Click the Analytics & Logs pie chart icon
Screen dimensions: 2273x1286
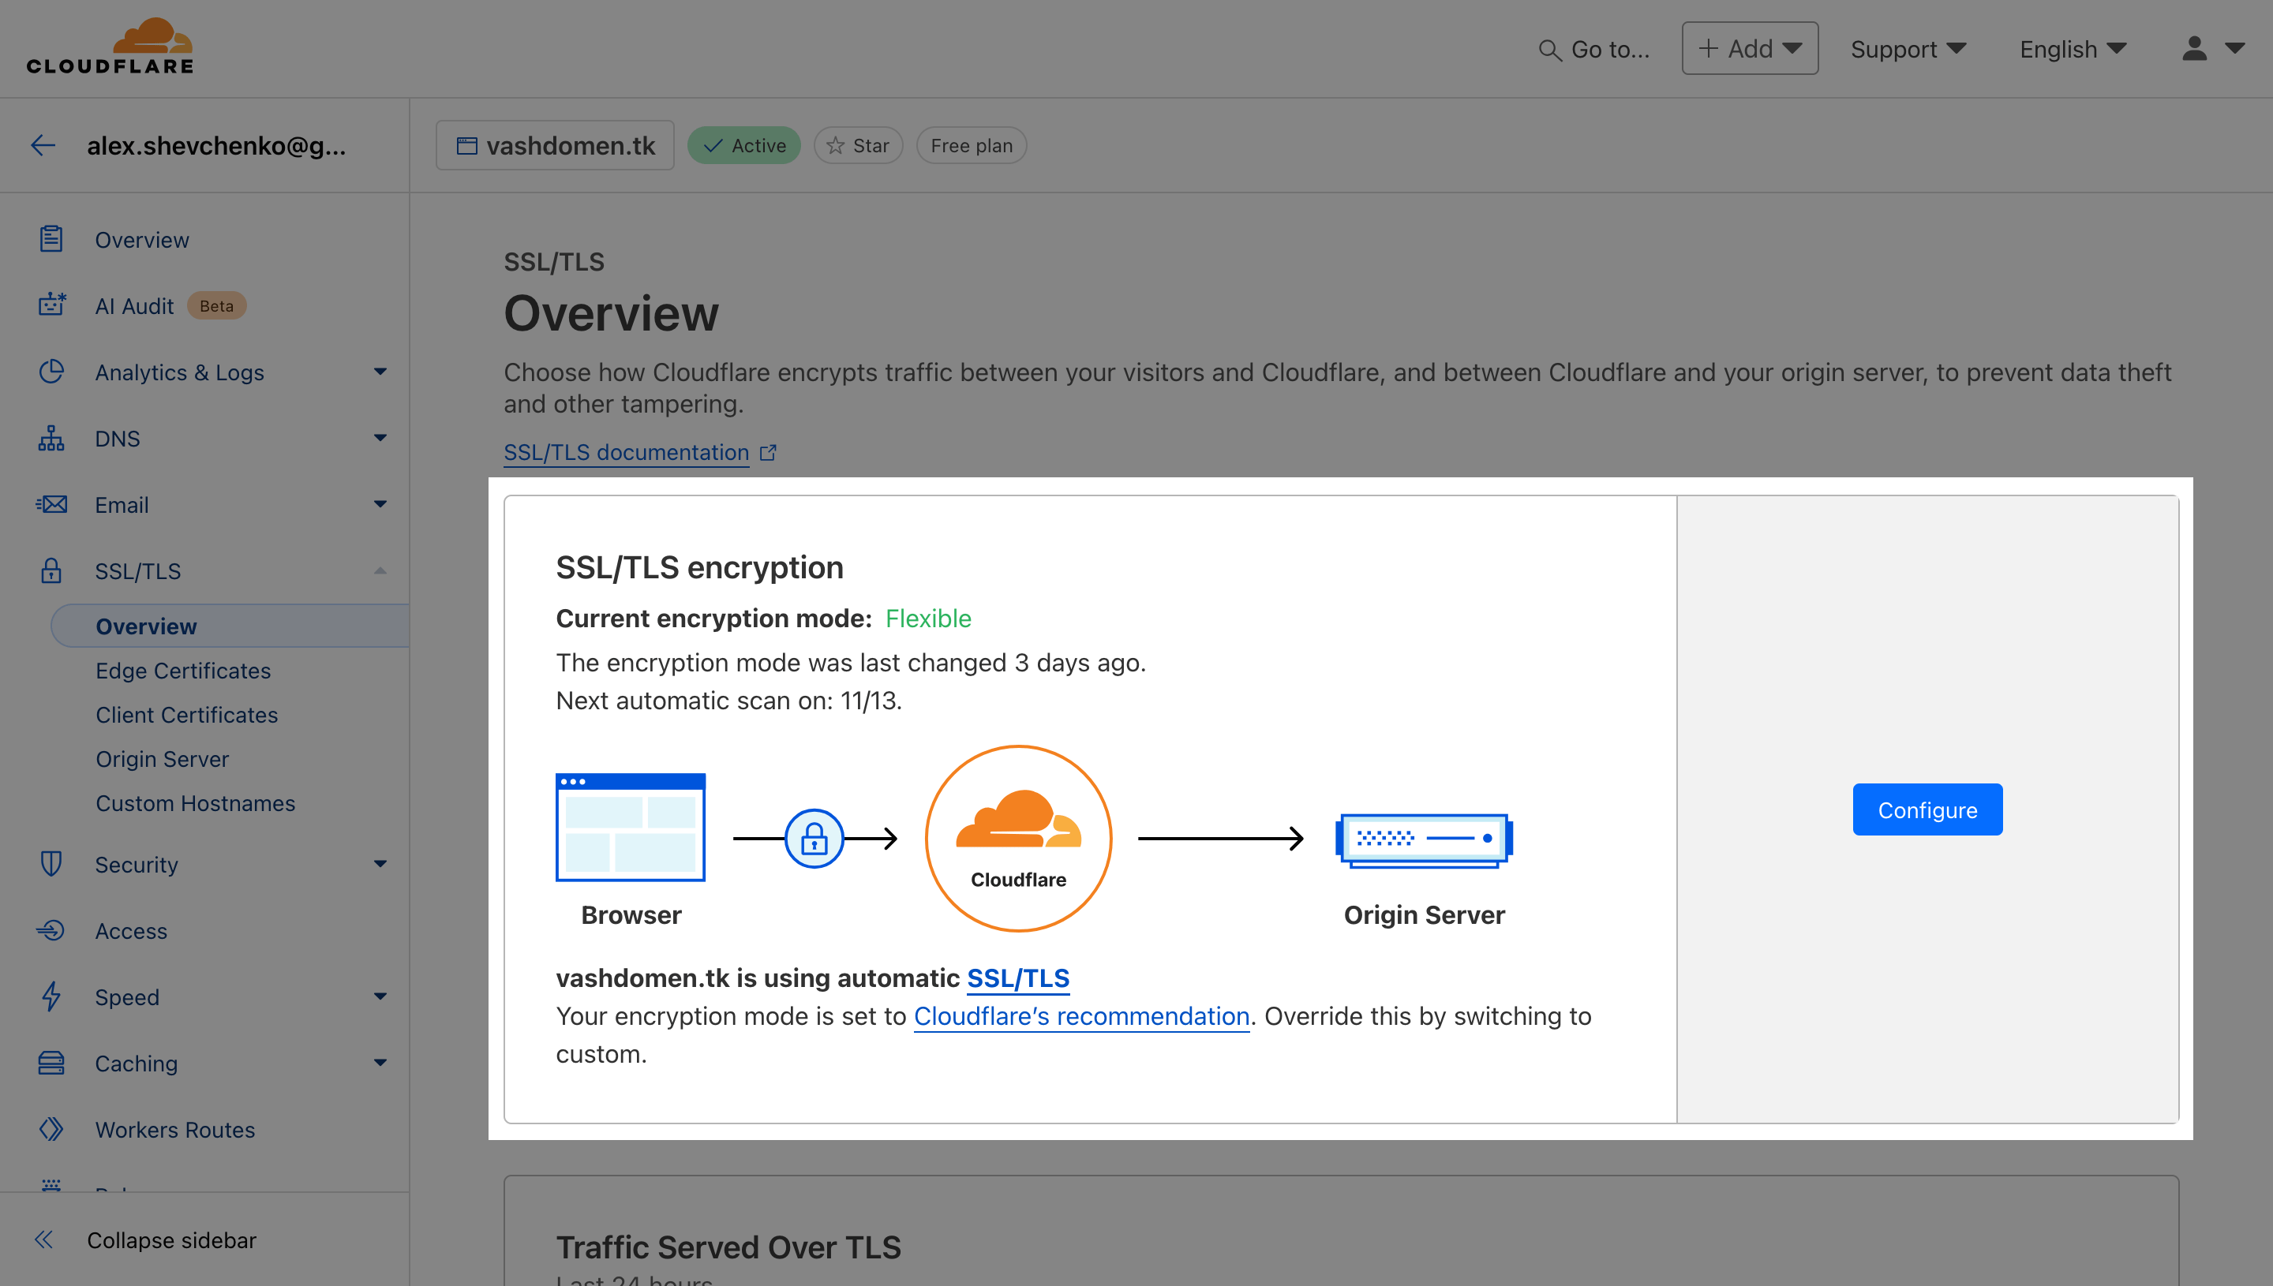51,372
